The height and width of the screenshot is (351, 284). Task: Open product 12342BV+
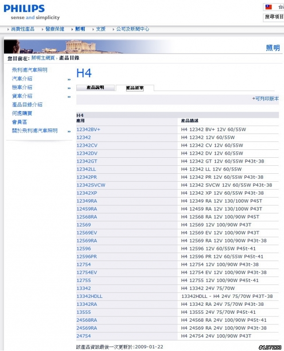point(88,129)
